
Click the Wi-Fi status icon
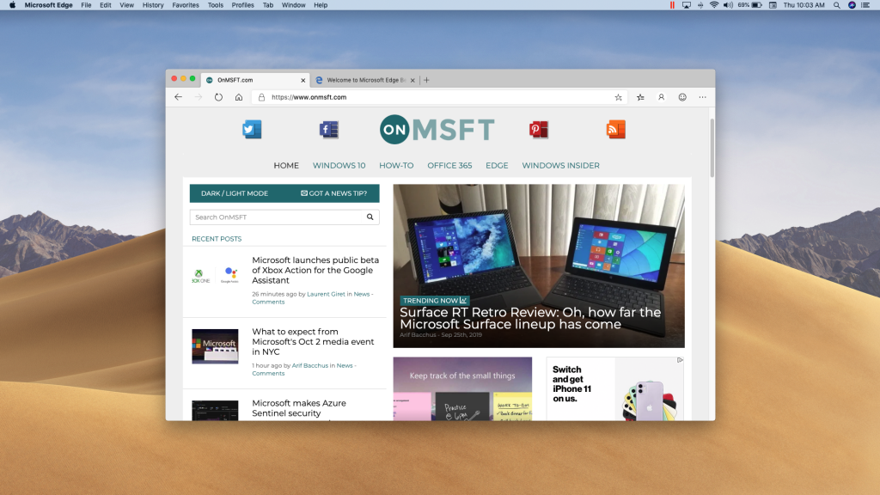[x=714, y=5]
